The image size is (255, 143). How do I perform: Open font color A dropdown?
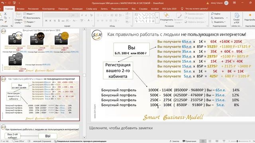point(91,21)
